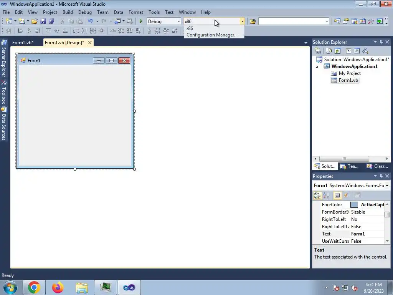393x295 pixels.
Task: Open the Debug menu
Action: [85, 12]
